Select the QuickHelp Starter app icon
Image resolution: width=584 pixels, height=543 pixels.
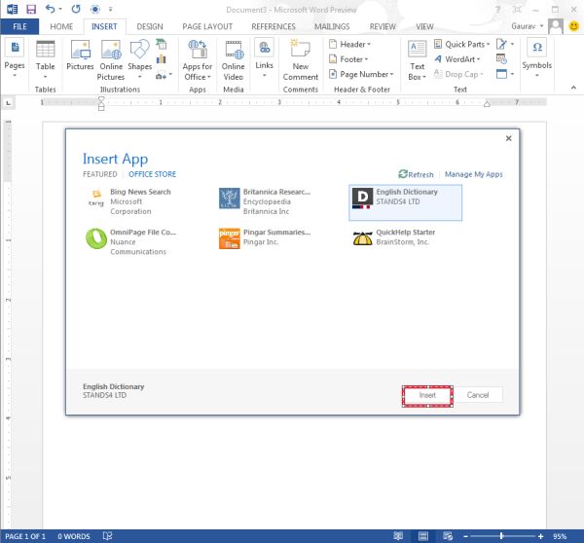click(362, 238)
